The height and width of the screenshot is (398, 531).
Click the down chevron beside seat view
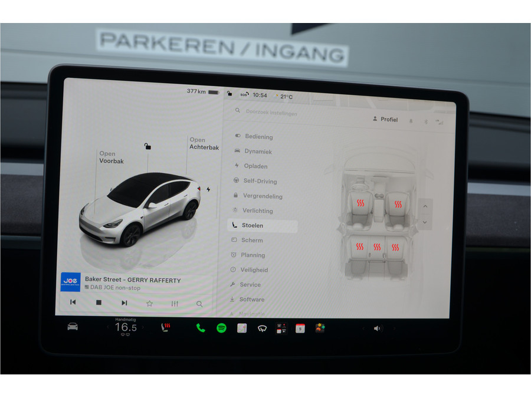click(425, 222)
